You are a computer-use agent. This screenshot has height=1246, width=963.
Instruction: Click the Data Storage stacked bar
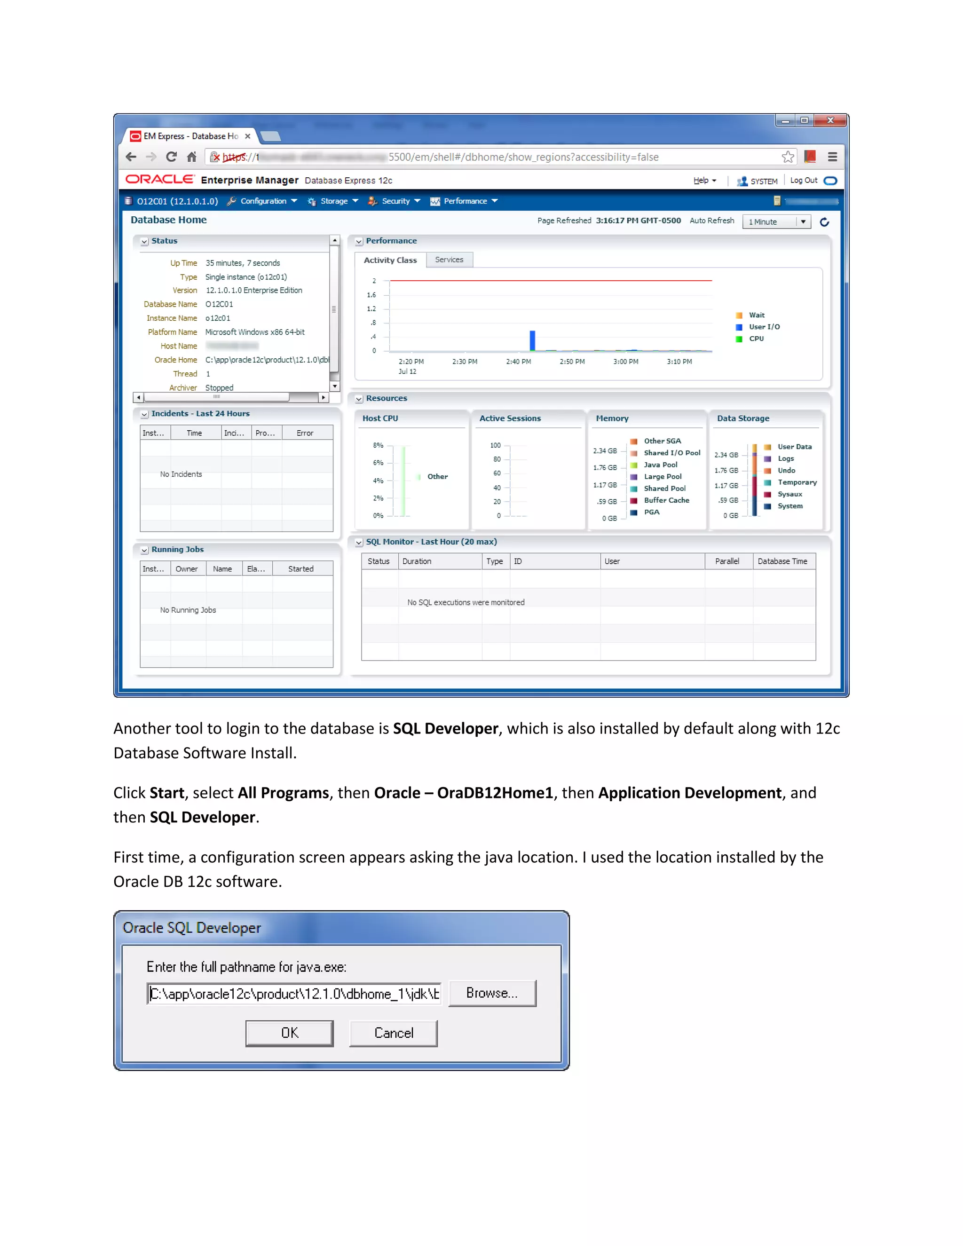754,480
